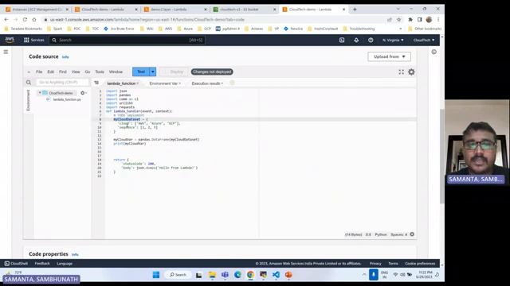Click the browser address bar URL

click(x=147, y=20)
